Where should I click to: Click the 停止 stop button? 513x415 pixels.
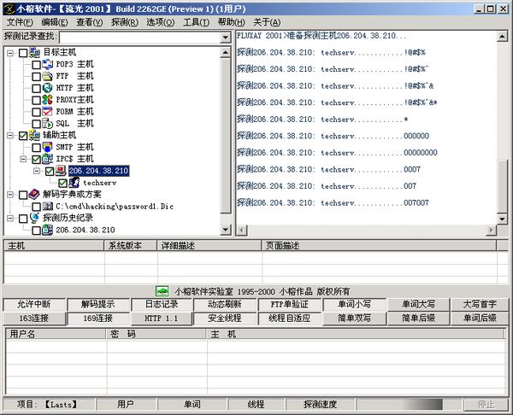pos(486,405)
